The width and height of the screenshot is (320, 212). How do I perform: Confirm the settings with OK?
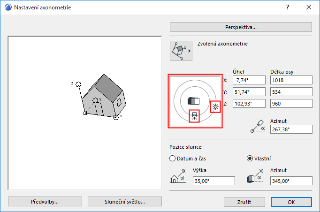[x=291, y=202]
